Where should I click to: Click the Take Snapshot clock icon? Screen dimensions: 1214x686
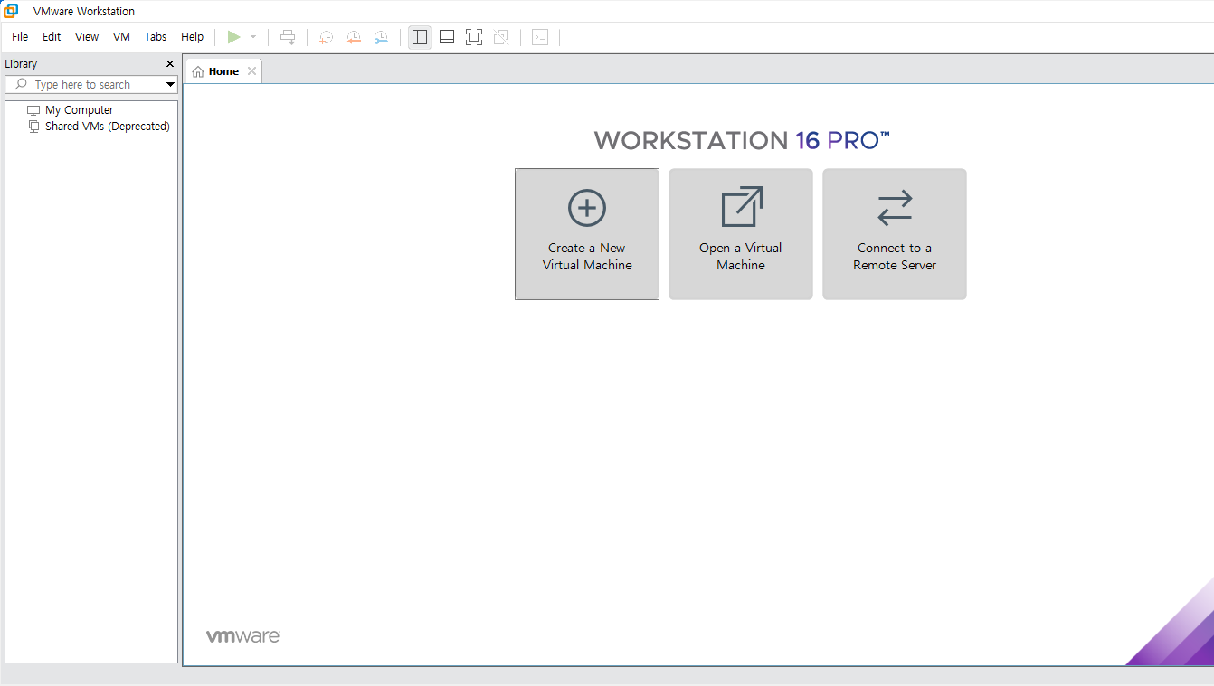click(x=326, y=37)
